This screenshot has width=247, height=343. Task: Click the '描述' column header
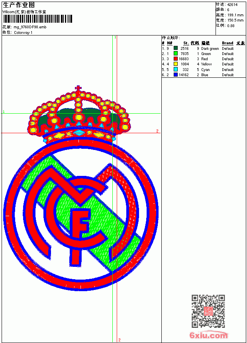point(206,43)
